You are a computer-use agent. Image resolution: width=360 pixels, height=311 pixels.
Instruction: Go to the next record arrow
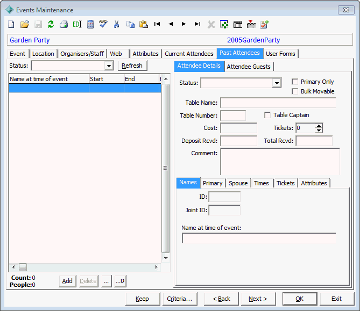coord(183,24)
